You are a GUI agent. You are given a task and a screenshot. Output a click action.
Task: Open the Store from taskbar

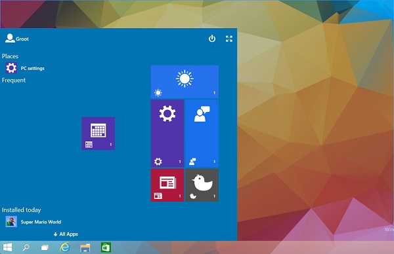106,247
